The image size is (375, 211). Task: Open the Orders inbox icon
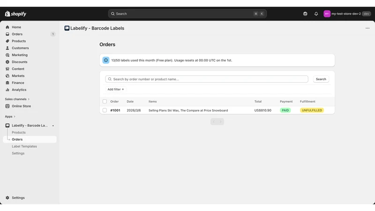[7, 34]
